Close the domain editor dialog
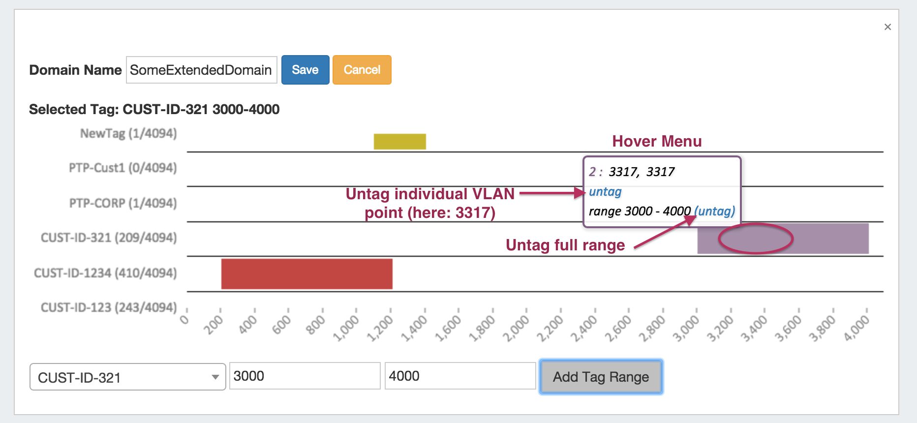This screenshot has height=423, width=917. click(887, 27)
